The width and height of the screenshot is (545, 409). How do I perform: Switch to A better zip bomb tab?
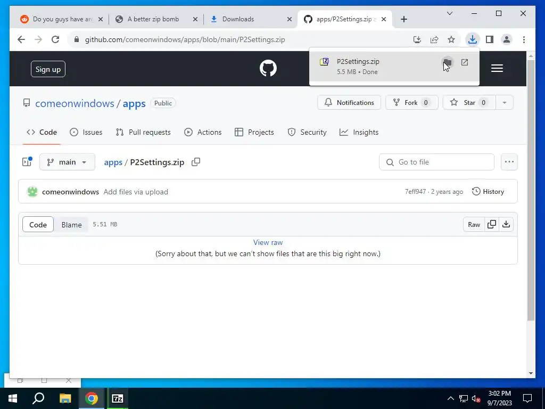tap(156, 19)
